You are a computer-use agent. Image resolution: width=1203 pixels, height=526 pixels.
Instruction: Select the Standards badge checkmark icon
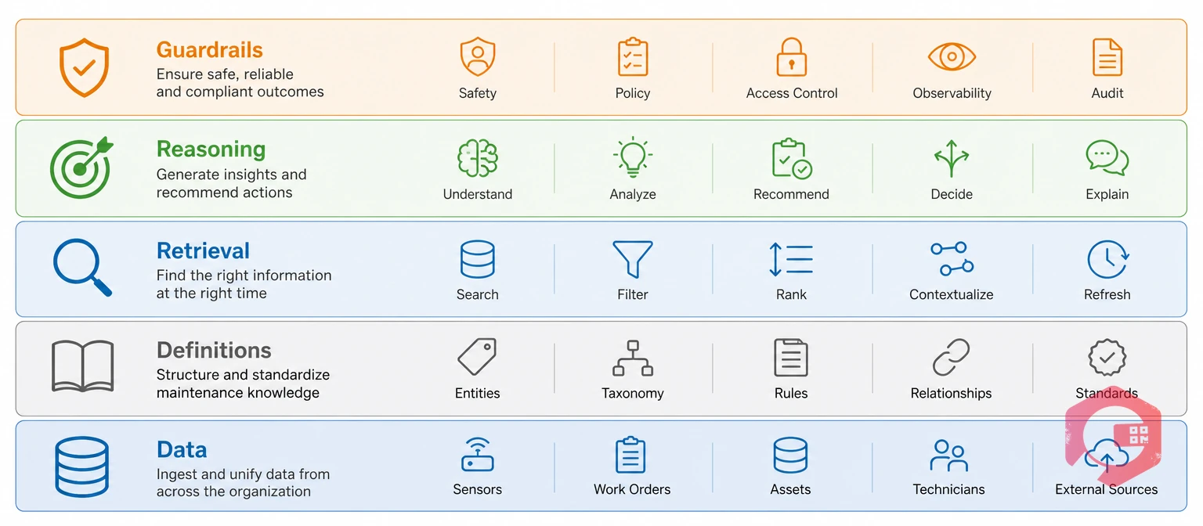[x=1107, y=358]
